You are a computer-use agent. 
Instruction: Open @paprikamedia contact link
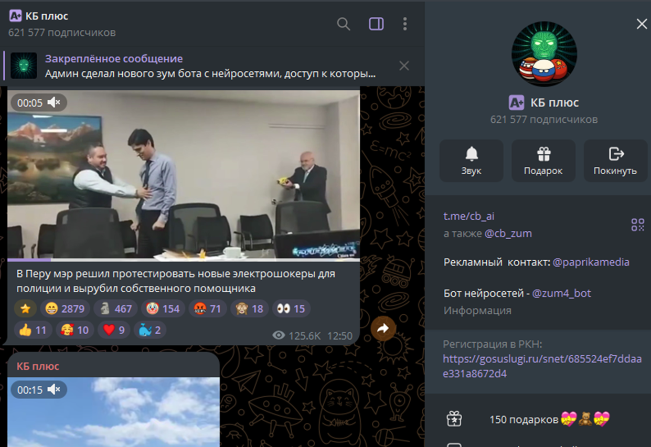click(591, 262)
